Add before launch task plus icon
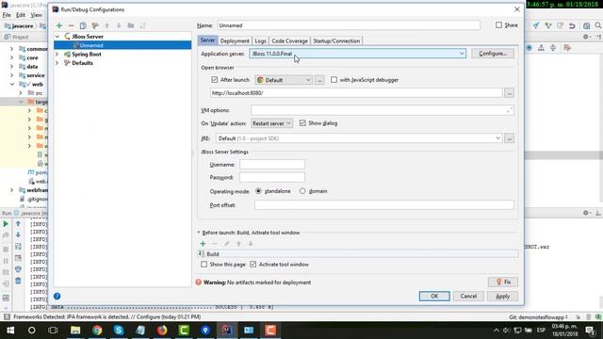The width and height of the screenshot is (603, 339). (x=204, y=243)
